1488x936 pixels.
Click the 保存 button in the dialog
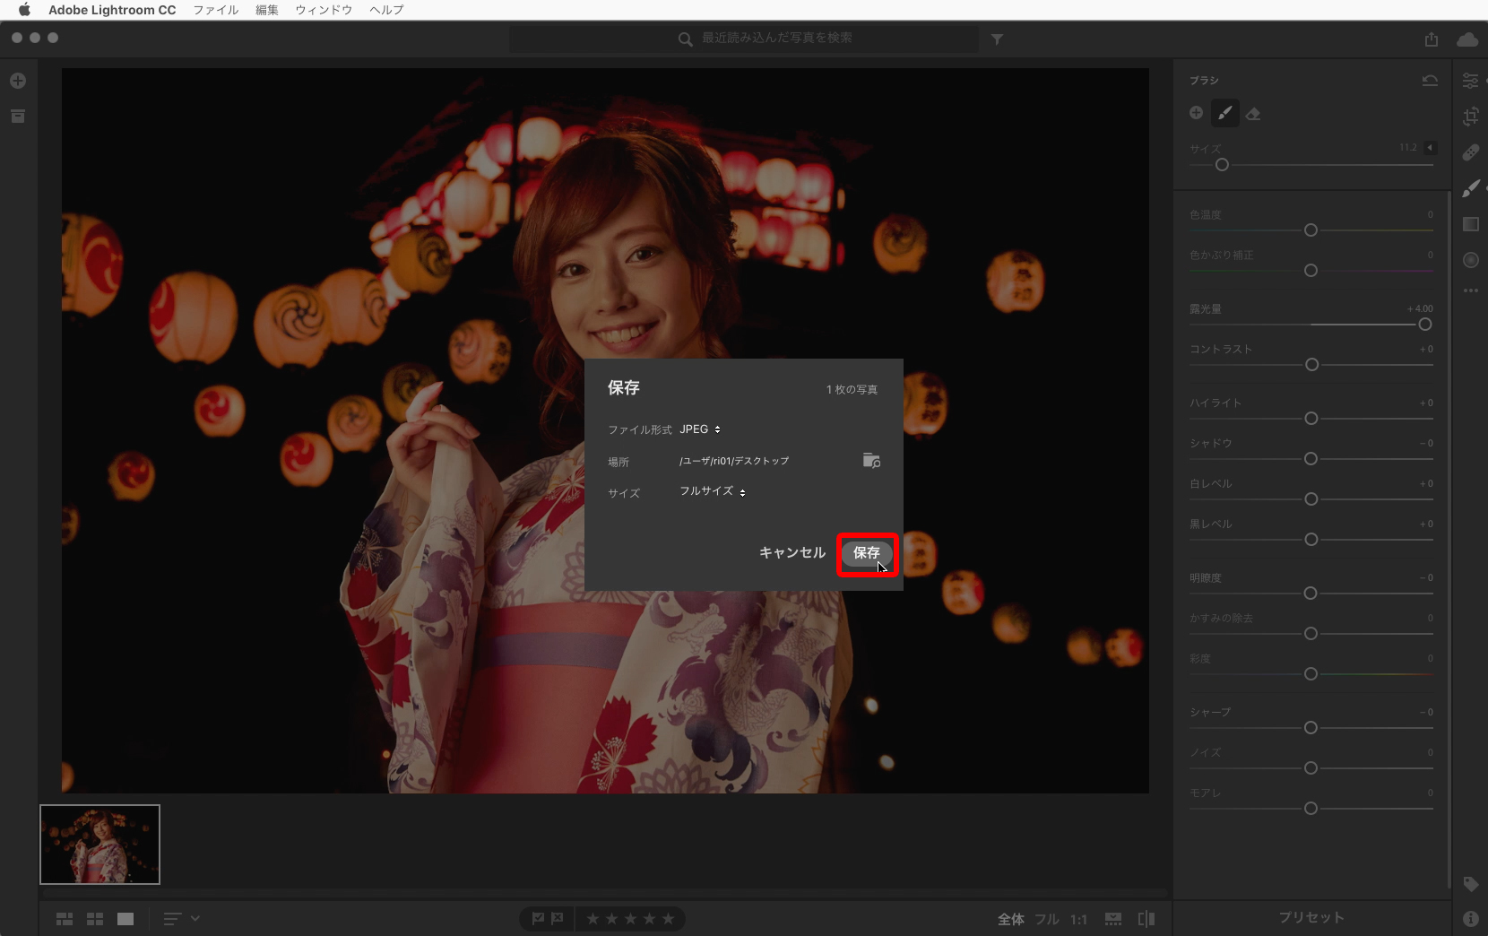pyautogui.click(x=866, y=553)
